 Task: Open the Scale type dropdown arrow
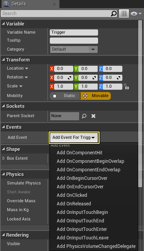click(21, 86)
